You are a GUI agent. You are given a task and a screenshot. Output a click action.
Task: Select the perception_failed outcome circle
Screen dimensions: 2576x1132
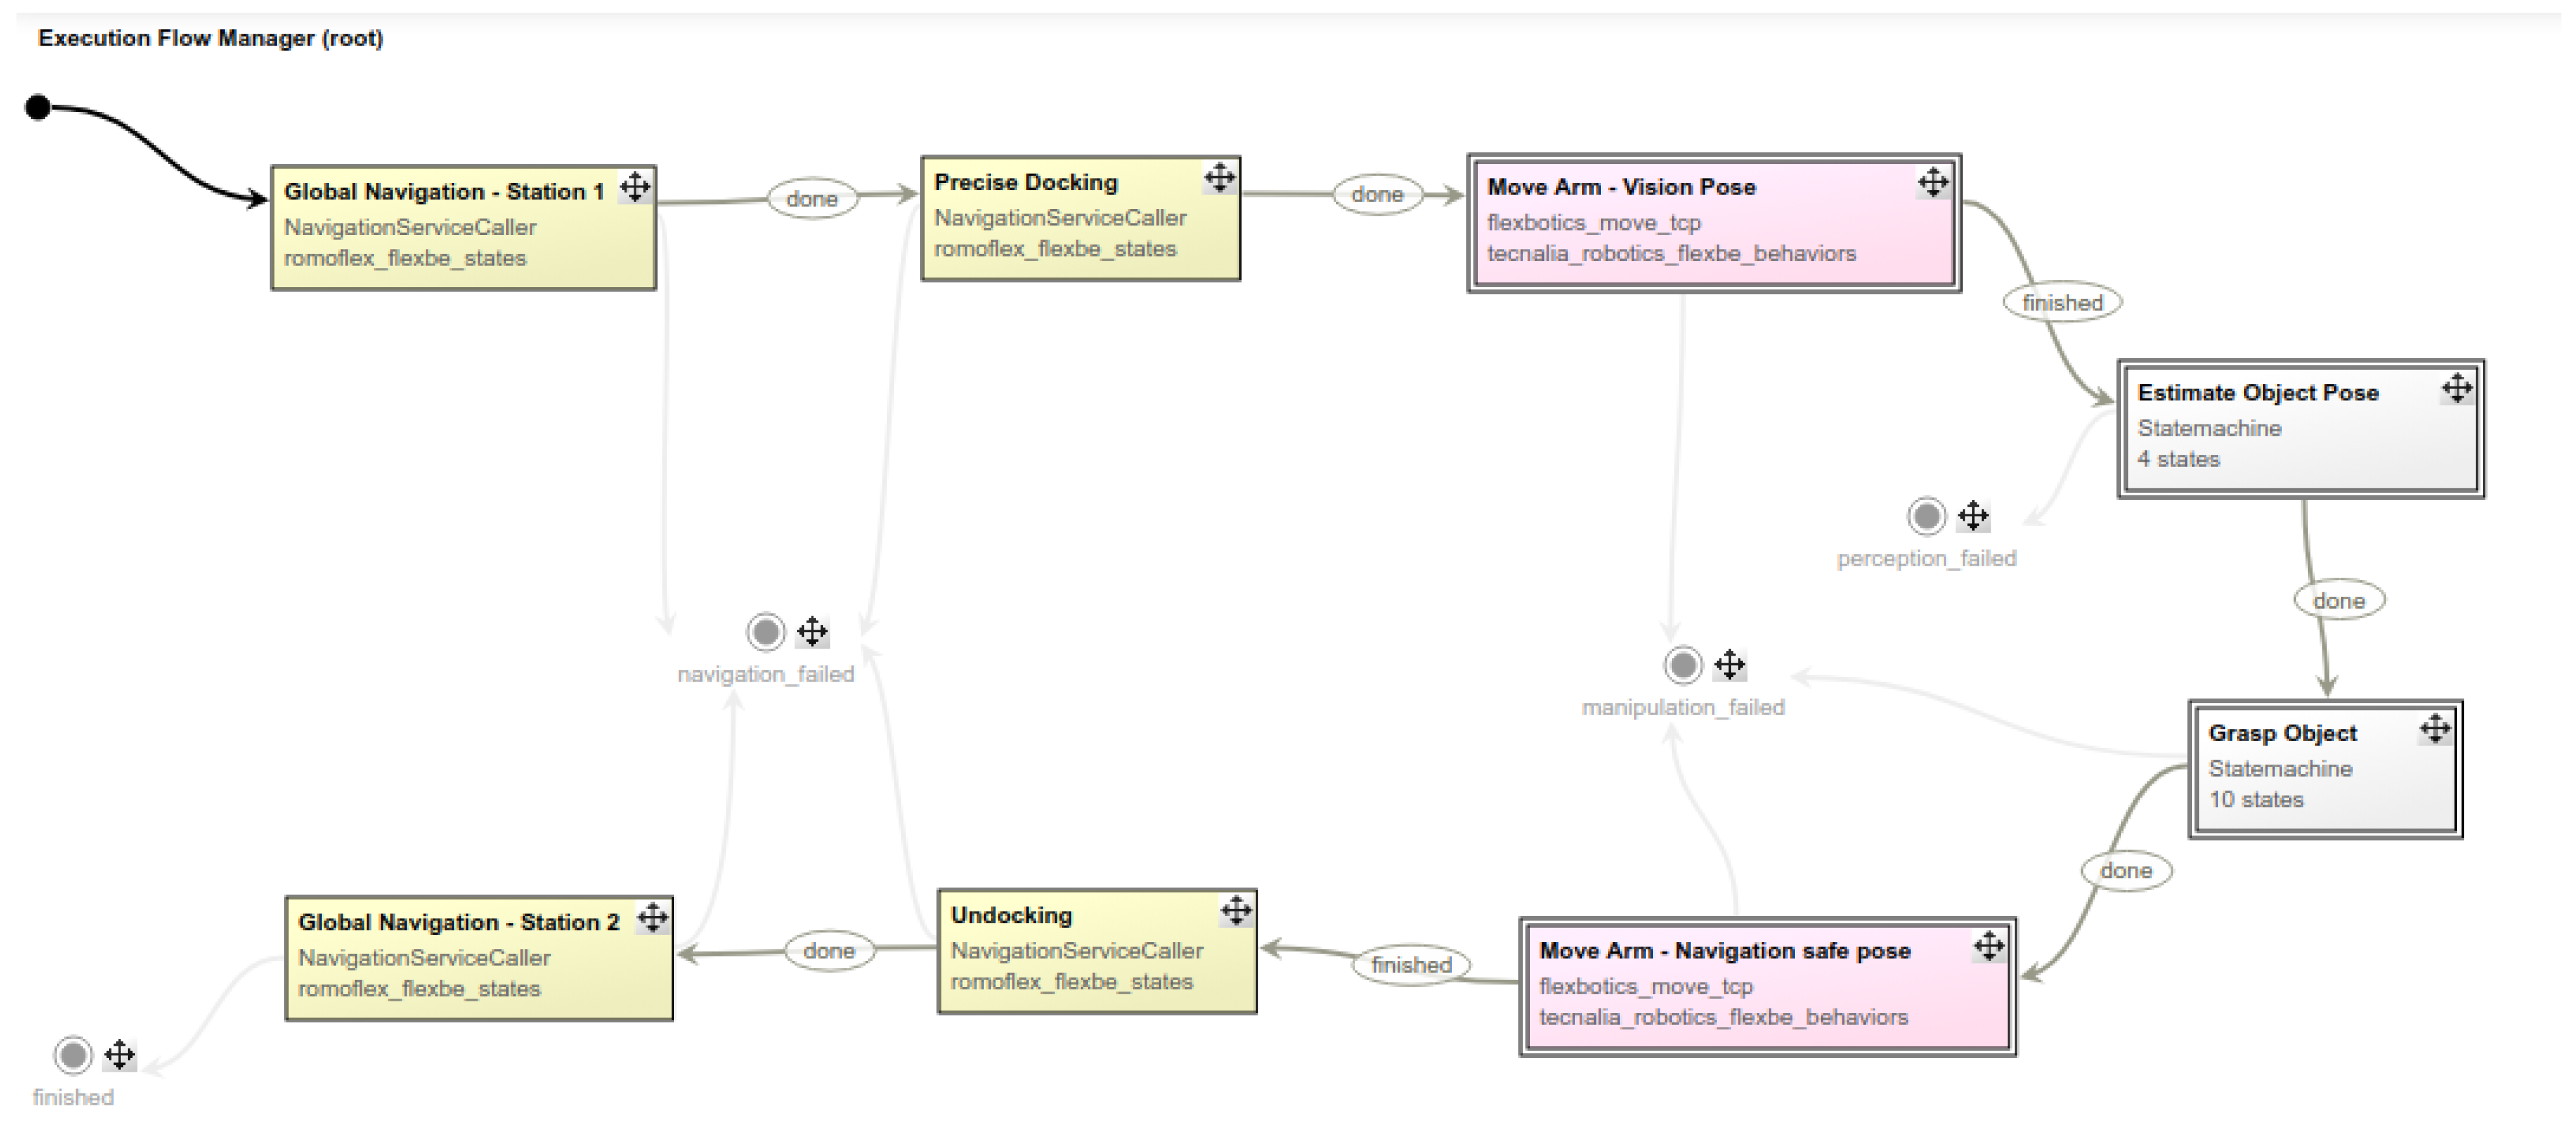[1927, 516]
